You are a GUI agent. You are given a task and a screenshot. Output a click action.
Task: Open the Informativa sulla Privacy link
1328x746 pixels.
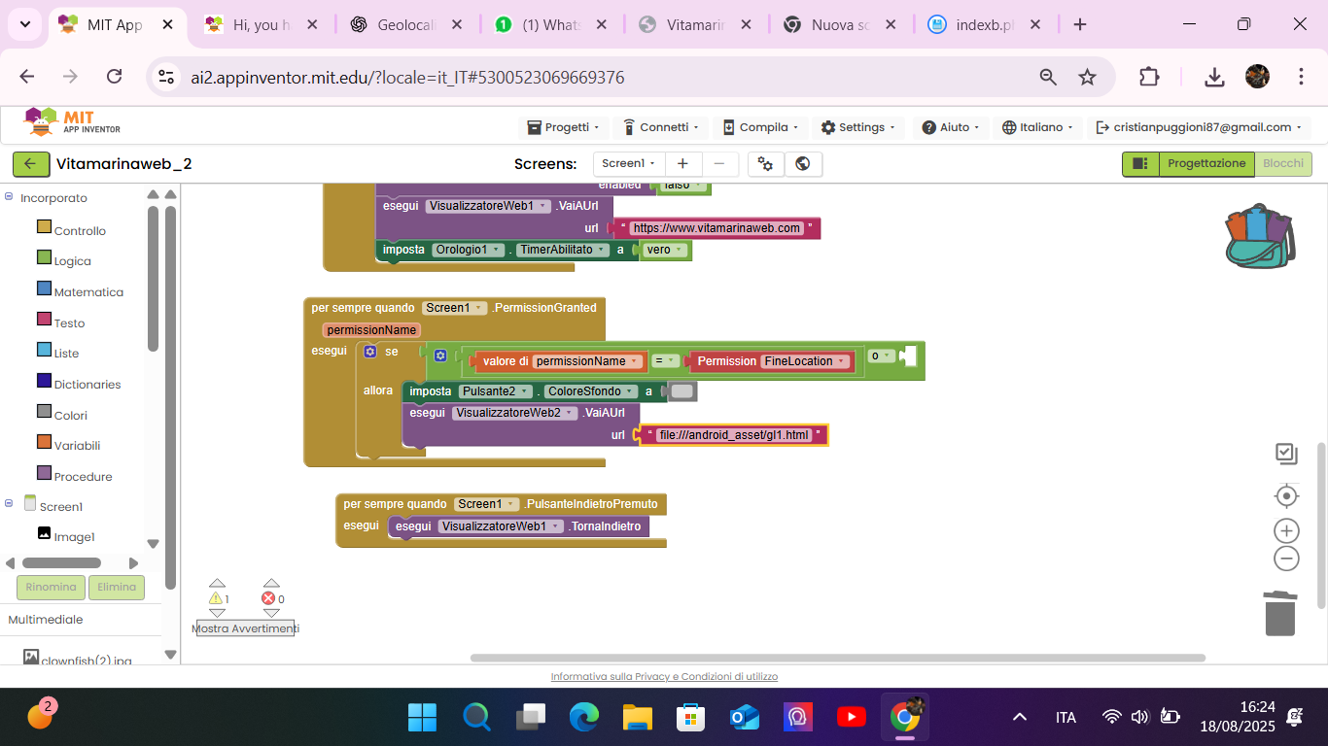coord(664,677)
